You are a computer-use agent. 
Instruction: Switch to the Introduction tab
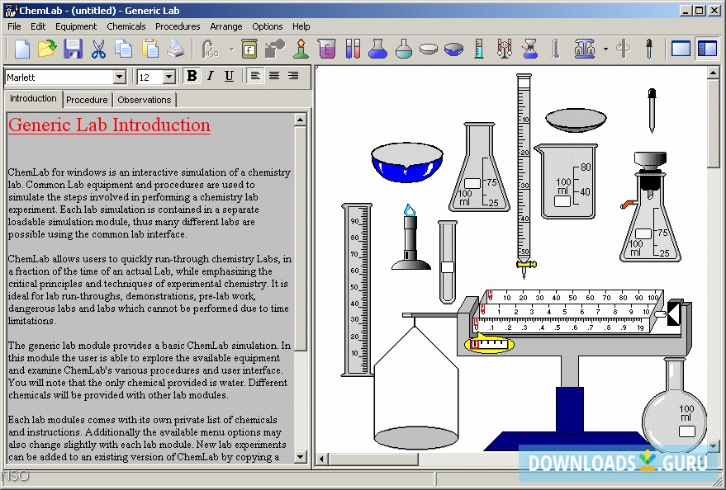pyautogui.click(x=33, y=98)
